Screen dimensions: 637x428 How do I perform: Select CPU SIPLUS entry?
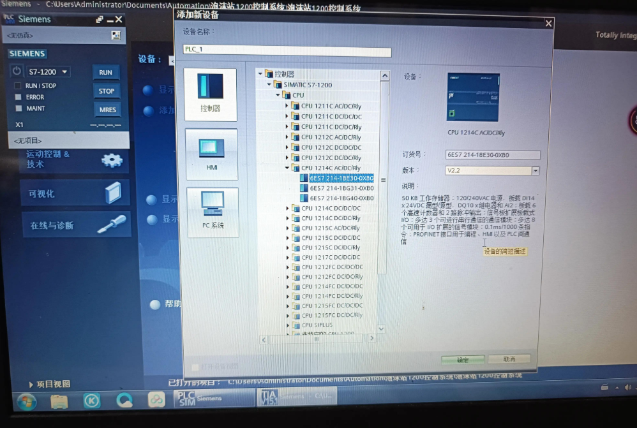(317, 325)
